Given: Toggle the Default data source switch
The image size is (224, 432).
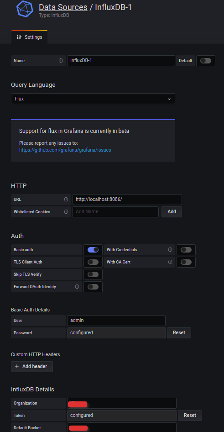Looking at the screenshot, I should tap(206, 61).
